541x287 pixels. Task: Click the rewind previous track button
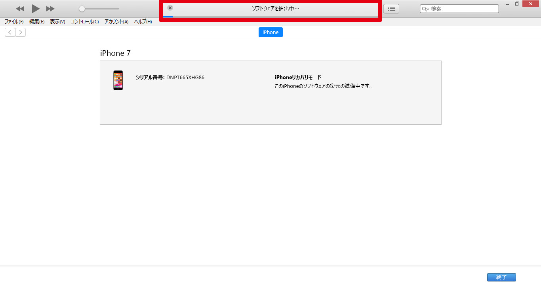point(20,9)
